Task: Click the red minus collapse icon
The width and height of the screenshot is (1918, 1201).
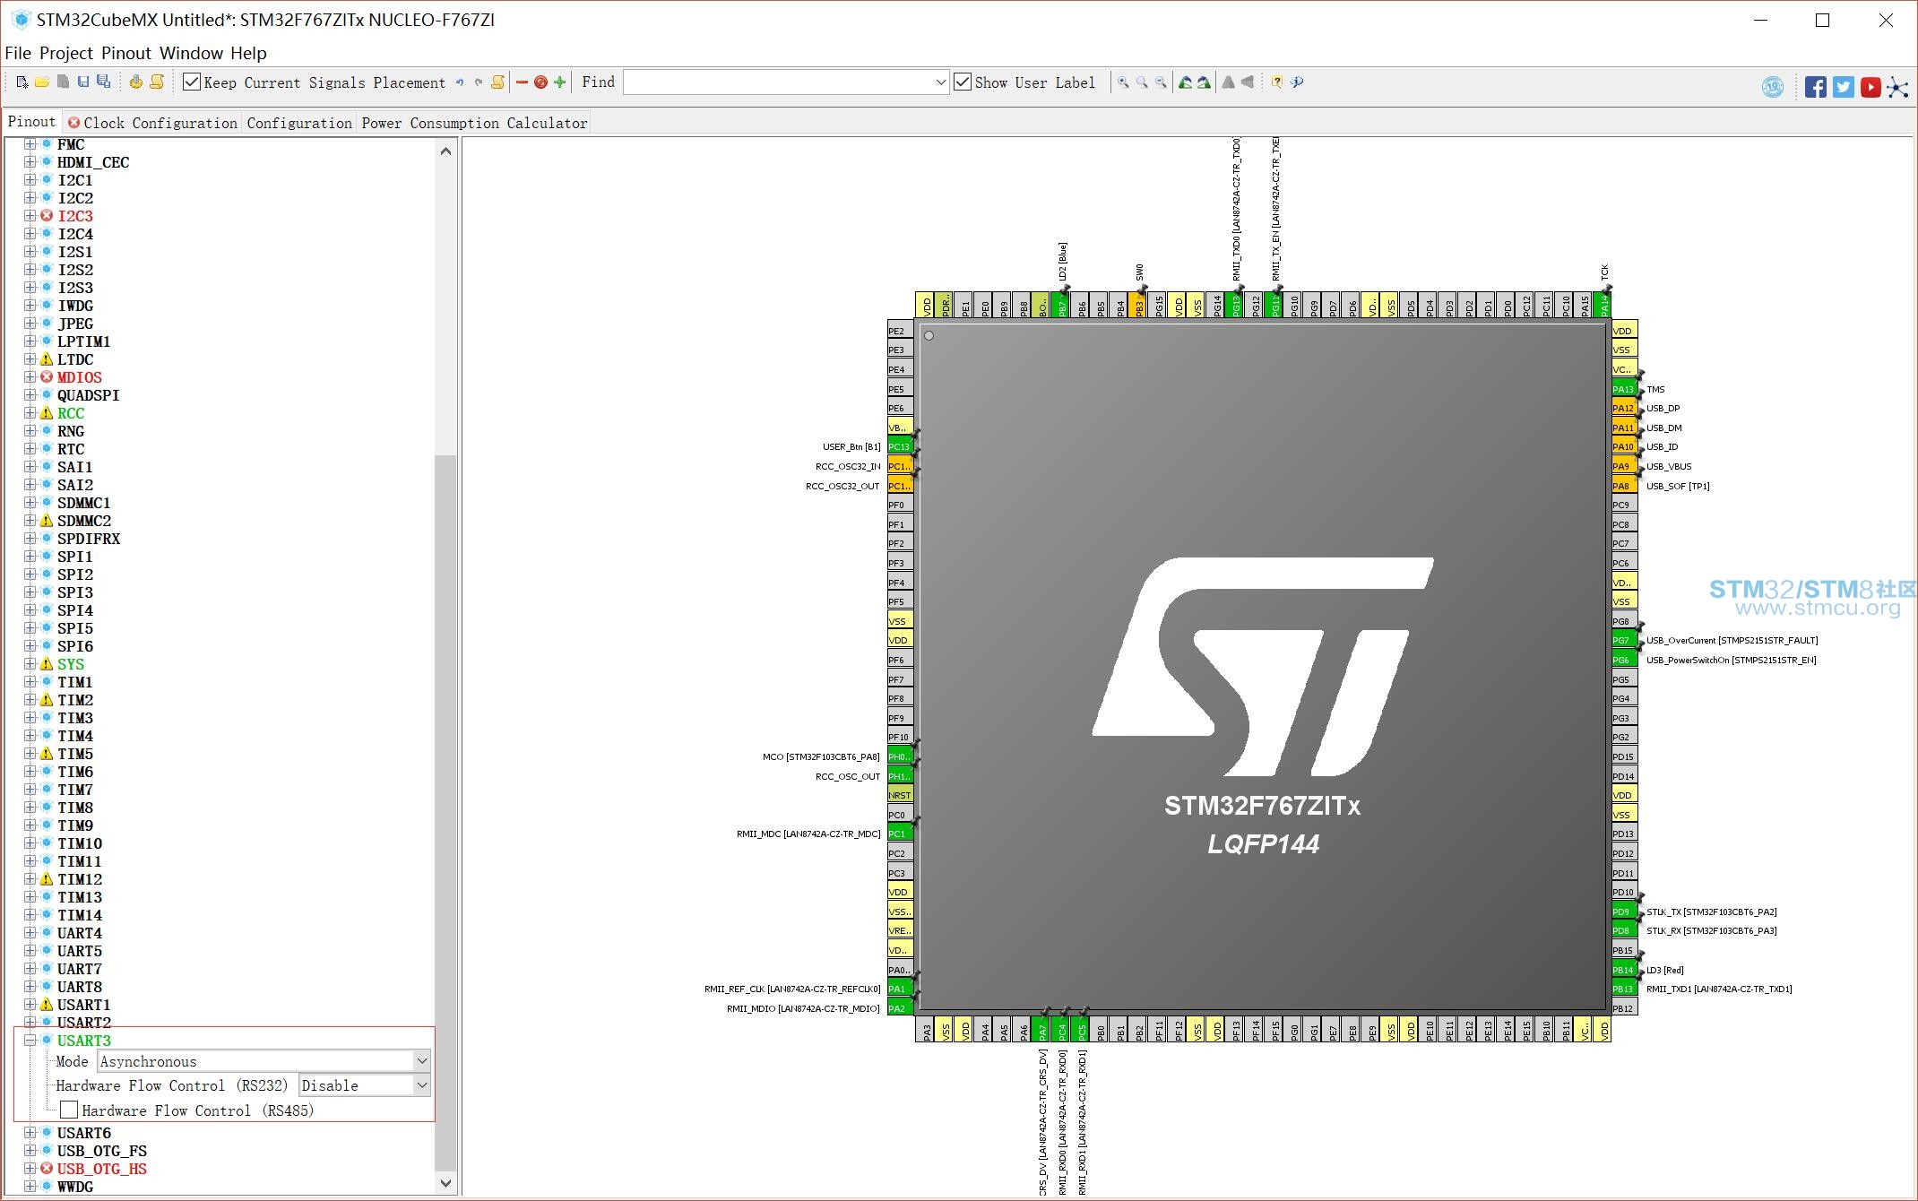Action: click(522, 82)
